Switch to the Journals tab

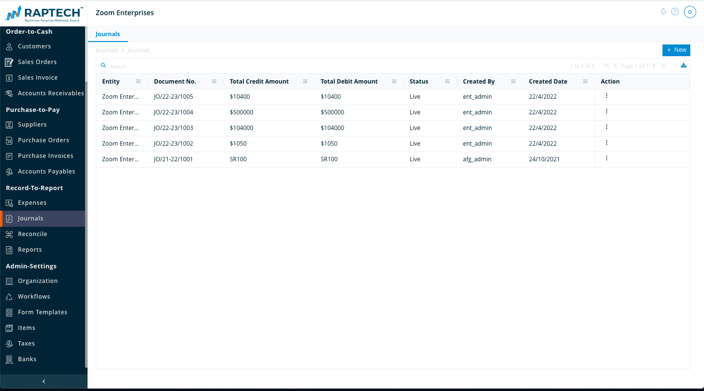(108, 34)
